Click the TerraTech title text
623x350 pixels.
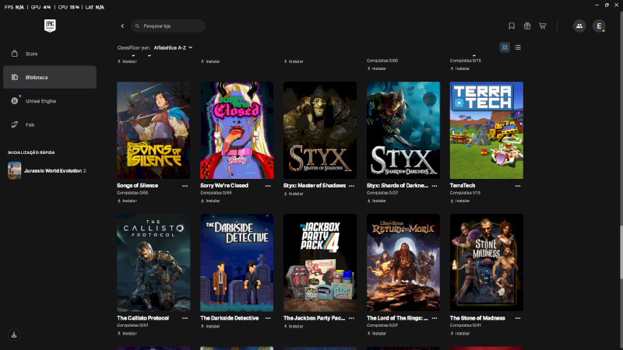(x=463, y=186)
